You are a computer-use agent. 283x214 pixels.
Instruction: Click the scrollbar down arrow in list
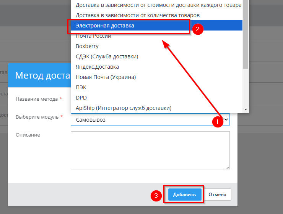246,109
